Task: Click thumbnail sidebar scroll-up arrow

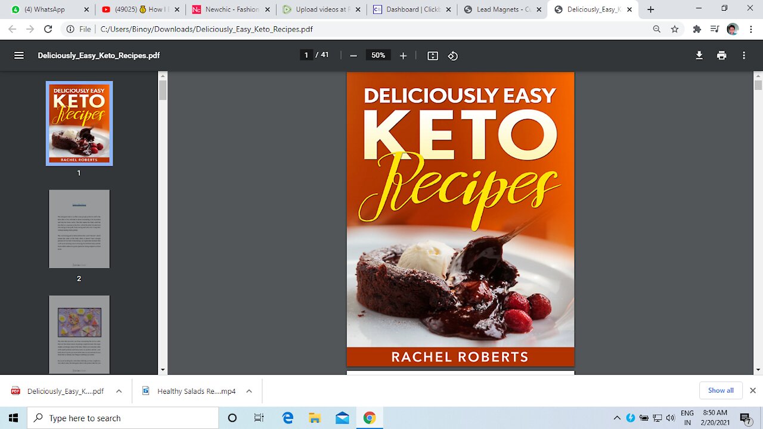Action: point(163,76)
